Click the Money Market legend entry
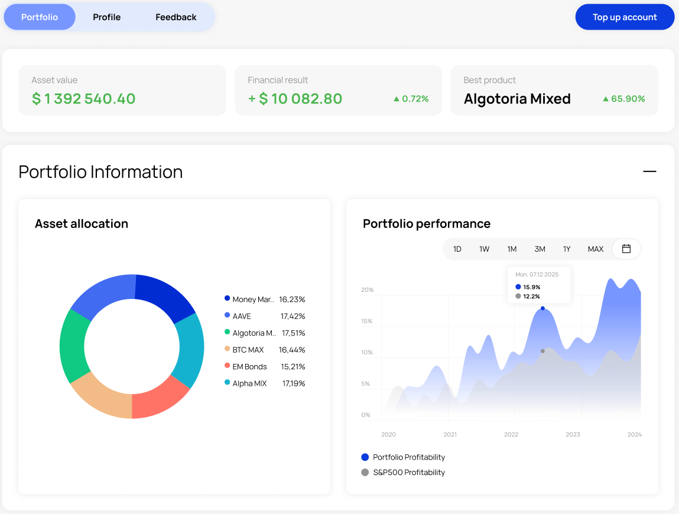This screenshot has height=514, width=679. point(252,300)
